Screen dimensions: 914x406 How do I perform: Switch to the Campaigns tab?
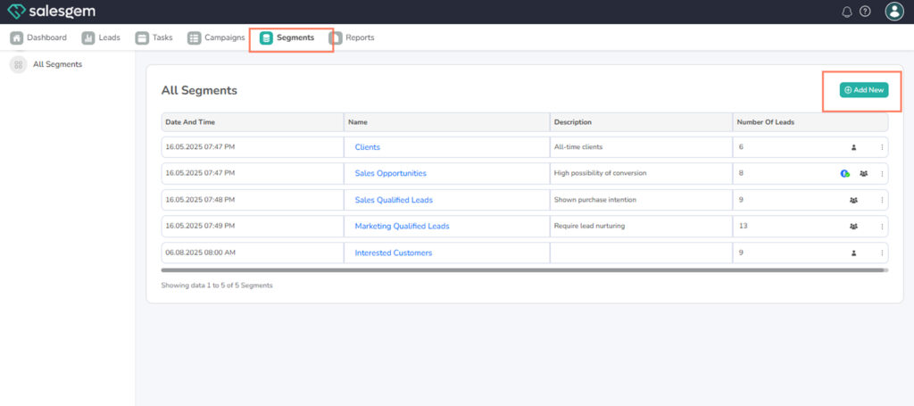216,37
